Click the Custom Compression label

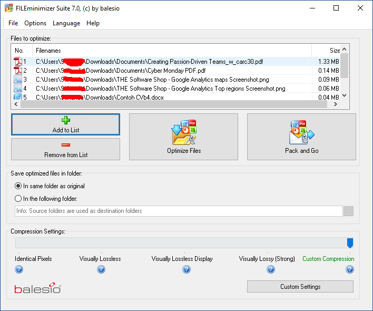(328, 259)
